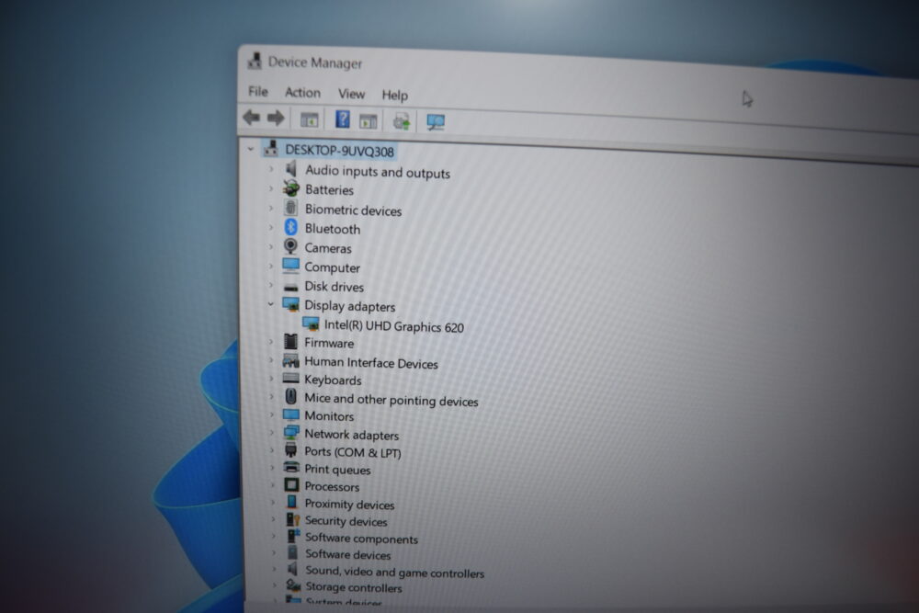Select the 'DESKTOP-9UVQ308' computer name text
The height and width of the screenshot is (613, 919).
pos(339,152)
